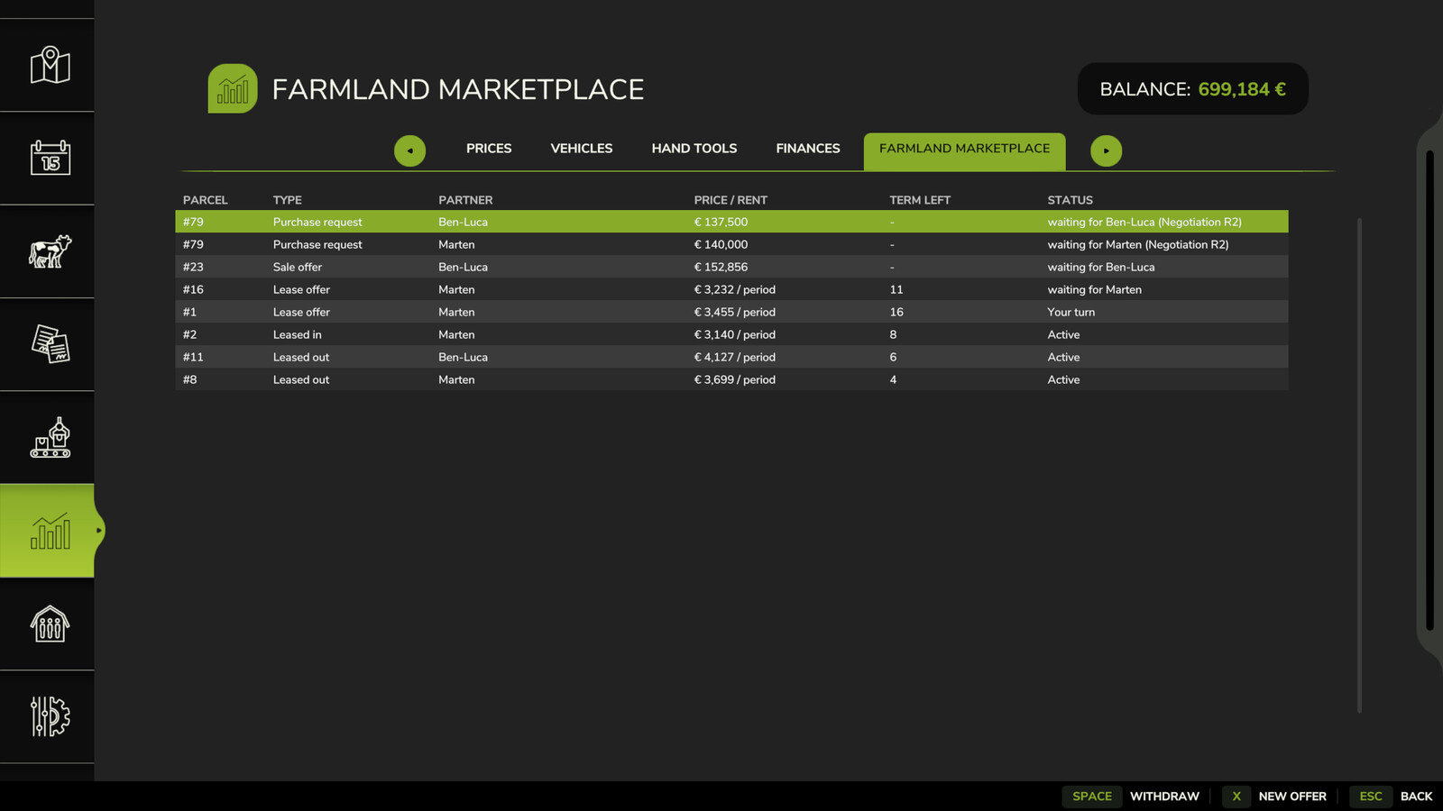Open the map sidebar icon
The image size is (1443, 811).
(51, 65)
